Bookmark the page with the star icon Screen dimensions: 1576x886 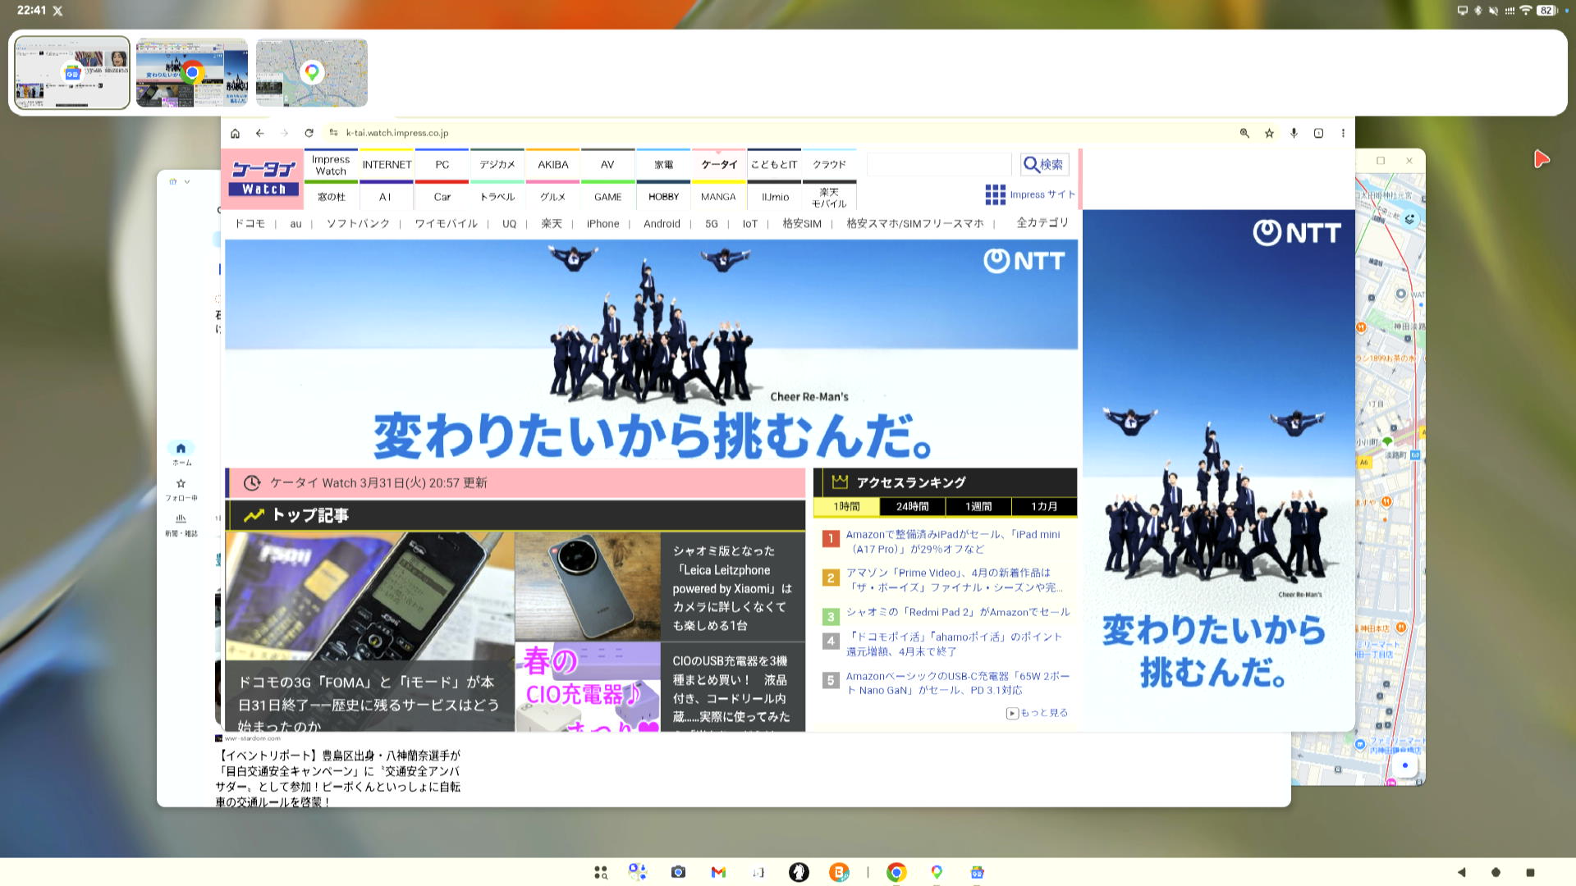[x=1269, y=133]
